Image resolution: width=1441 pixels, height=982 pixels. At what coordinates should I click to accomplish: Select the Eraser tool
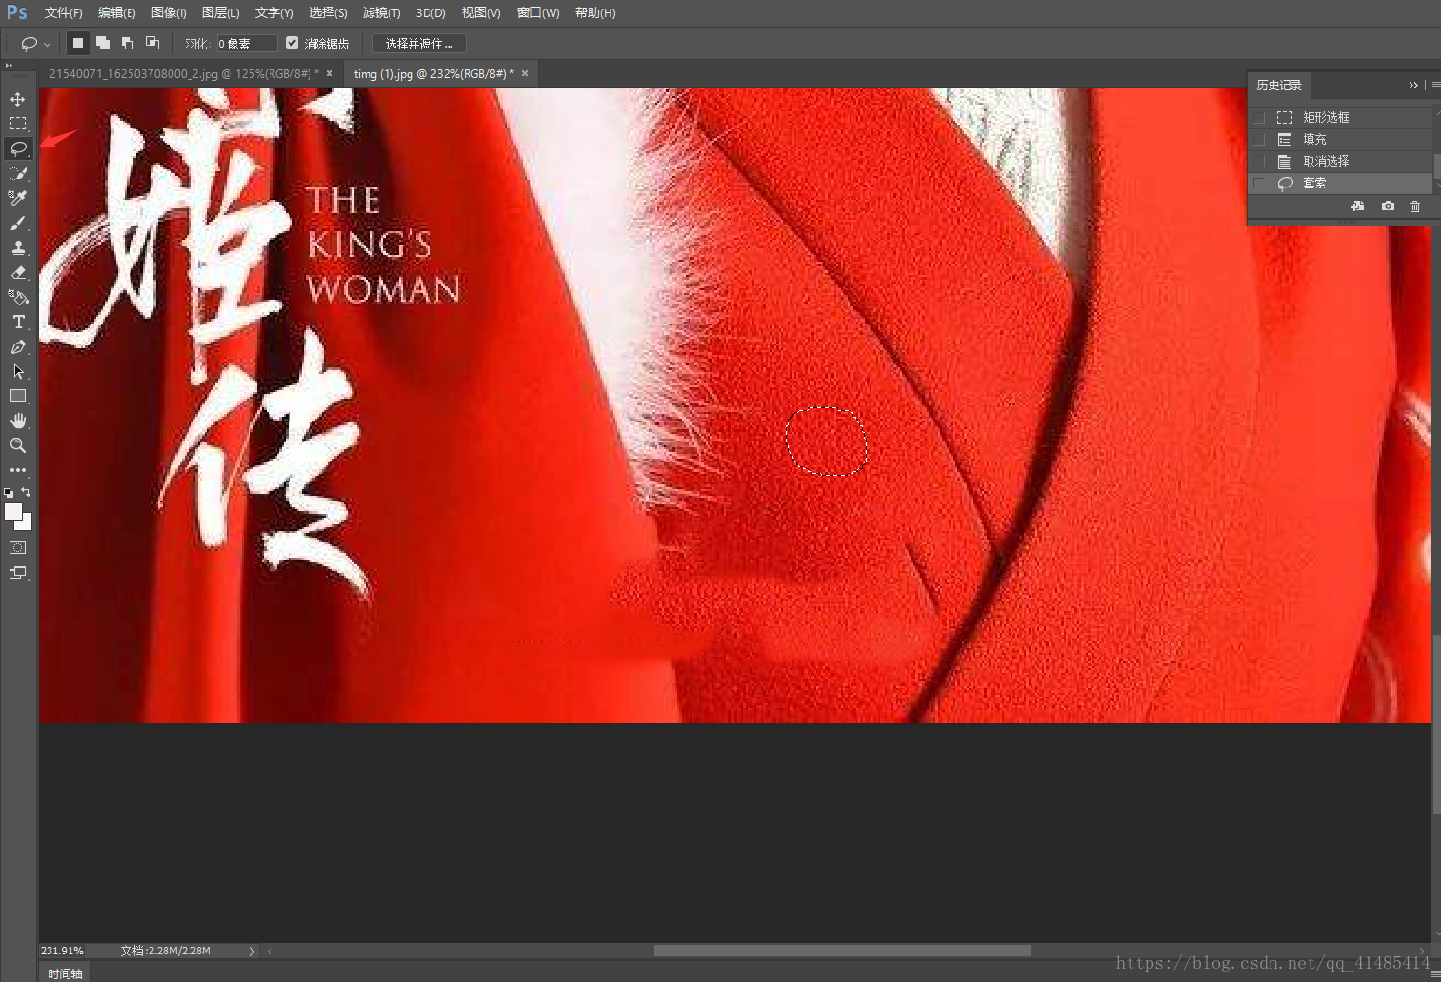pos(18,272)
